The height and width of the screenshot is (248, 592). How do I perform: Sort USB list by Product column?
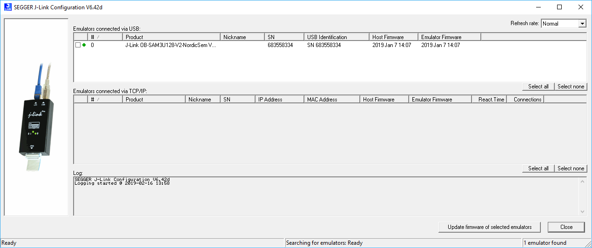tap(171, 37)
